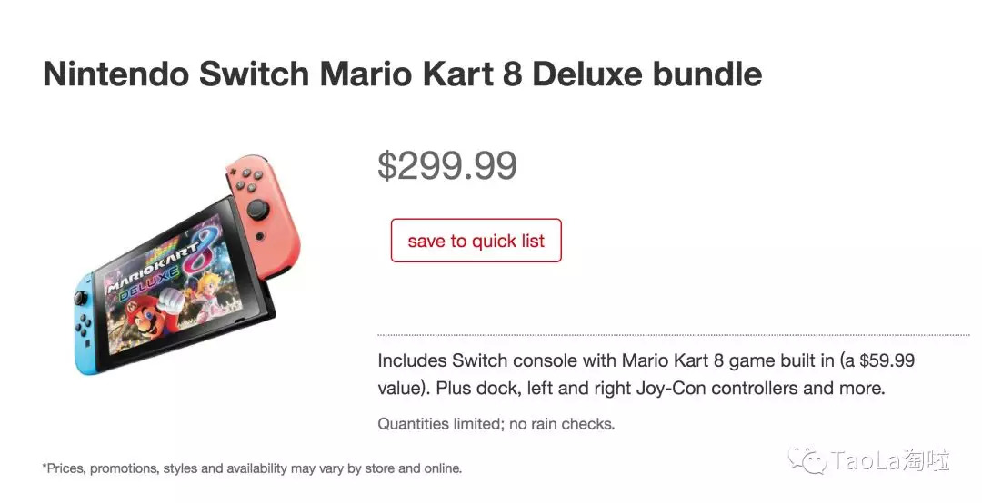
Task: Click the Nintendo Switch bundle product title
Action: [x=402, y=74]
